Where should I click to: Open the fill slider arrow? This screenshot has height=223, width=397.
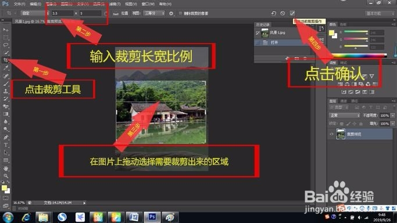(393, 123)
